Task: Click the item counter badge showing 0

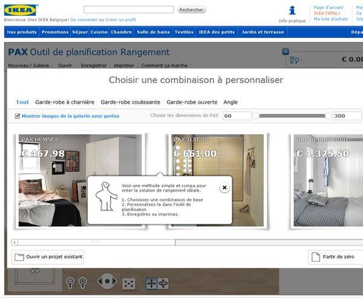Action: (x=286, y=51)
